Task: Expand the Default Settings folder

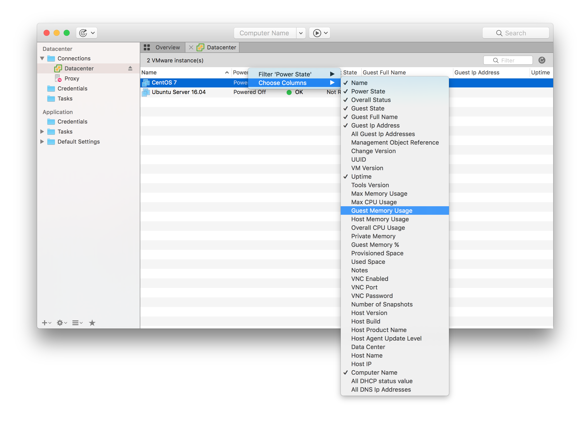Action: pos(42,142)
